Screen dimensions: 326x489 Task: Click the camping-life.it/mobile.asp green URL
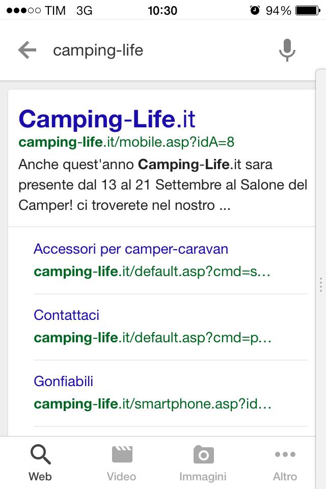click(126, 142)
